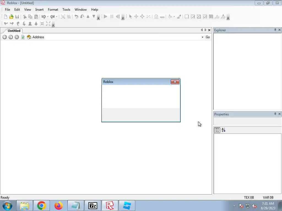Screen dimensions: 282x211
Task: Click the browser Refresh page icon
Action: [23, 37]
